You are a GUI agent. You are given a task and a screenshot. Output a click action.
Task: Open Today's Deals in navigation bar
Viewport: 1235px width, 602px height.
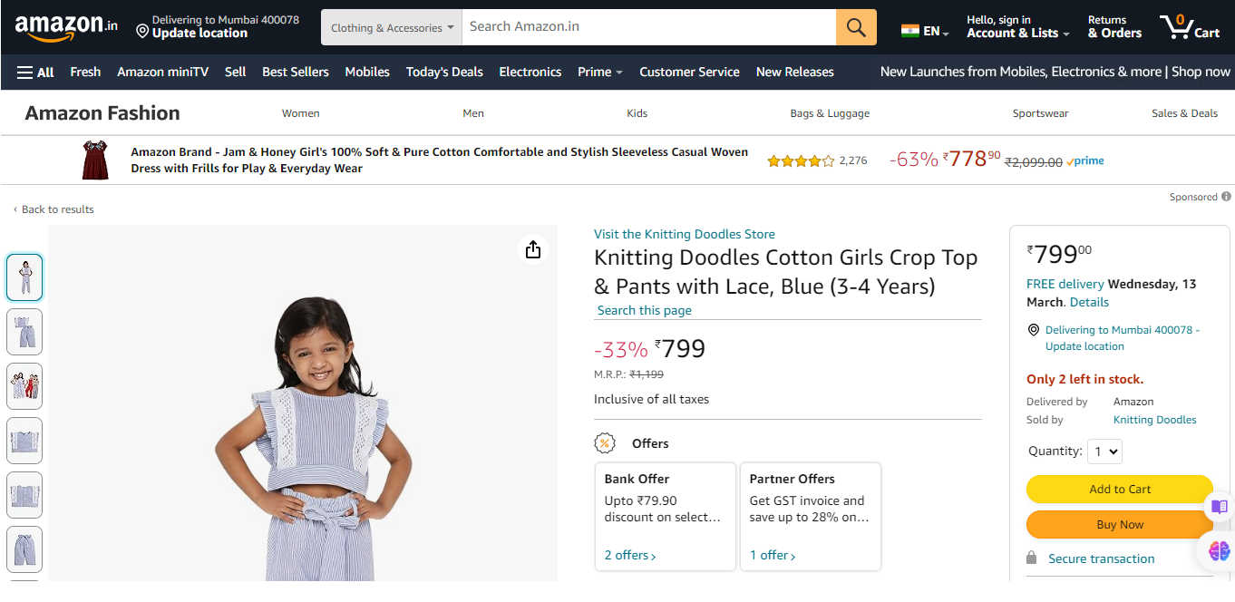click(444, 72)
